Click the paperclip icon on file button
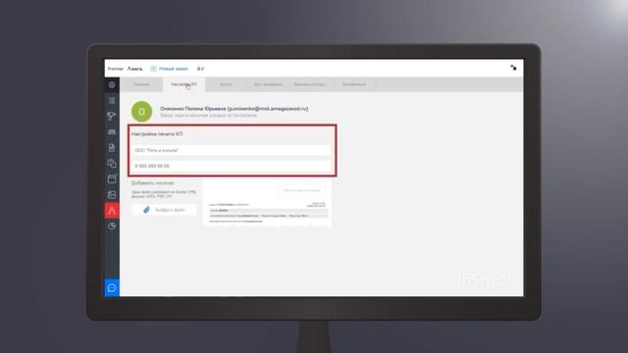 (146, 210)
